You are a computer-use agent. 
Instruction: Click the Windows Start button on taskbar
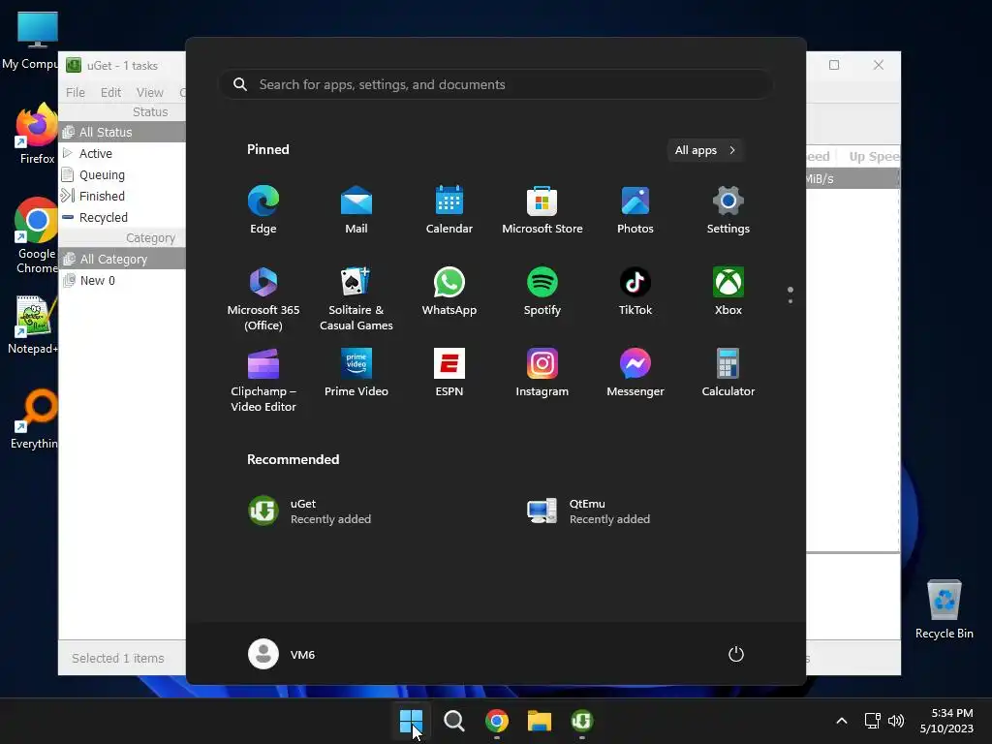tap(411, 721)
